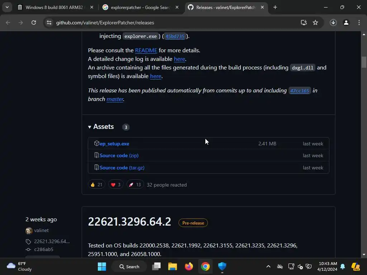Open the README link
Screen dimensions: 367x275
tap(146, 50)
